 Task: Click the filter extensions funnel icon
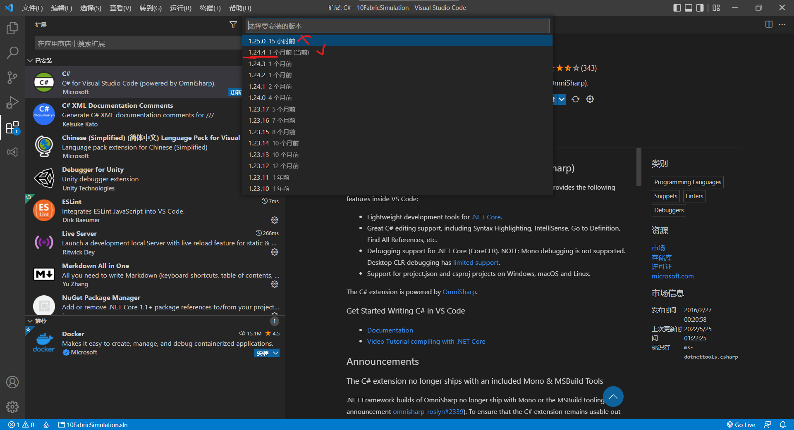pyautogui.click(x=233, y=25)
